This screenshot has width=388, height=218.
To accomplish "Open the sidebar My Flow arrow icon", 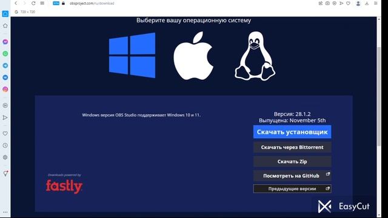I will click(5, 117).
